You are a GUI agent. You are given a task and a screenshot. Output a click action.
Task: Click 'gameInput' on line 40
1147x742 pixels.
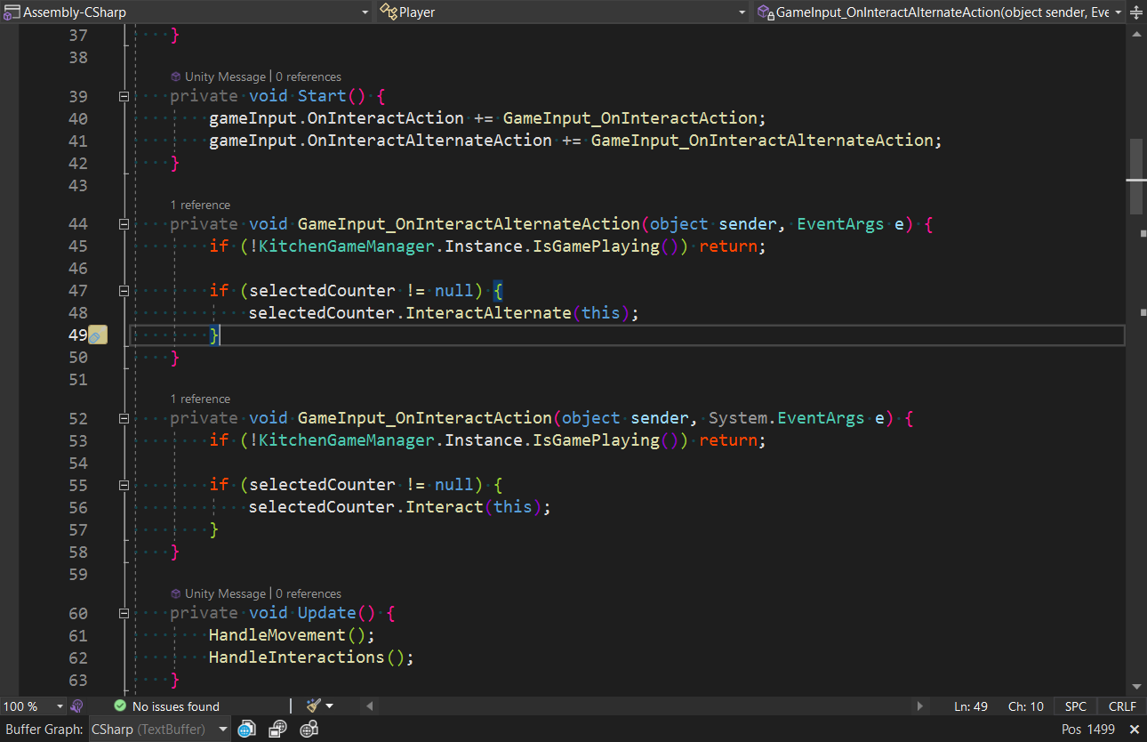(x=253, y=118)
